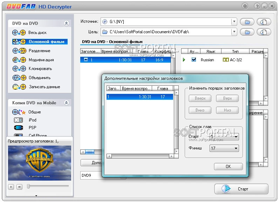This screenshot has width=280, height=203.
Task: Select Основной фильм menu item
Action: tap(46, 42)
